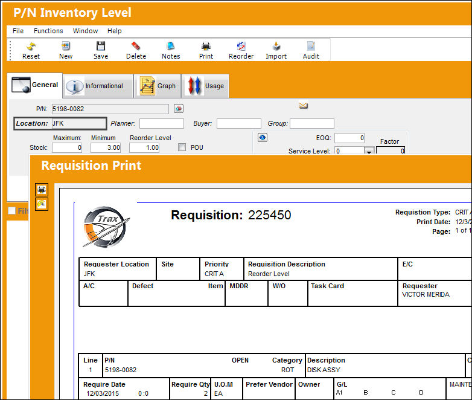Create a new record with New icon
The height and width of the screenshot is (400, 472).
click(x=66, y=50)
